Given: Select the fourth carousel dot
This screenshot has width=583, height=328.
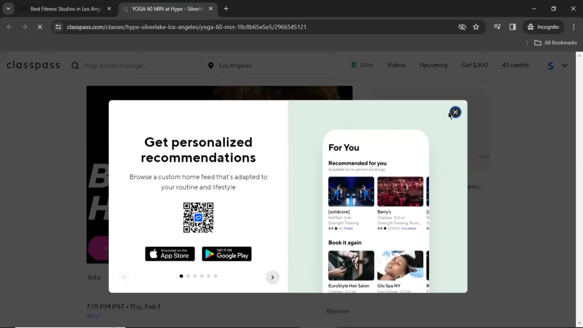Looking at the screenshot, I should coord(202,276).
